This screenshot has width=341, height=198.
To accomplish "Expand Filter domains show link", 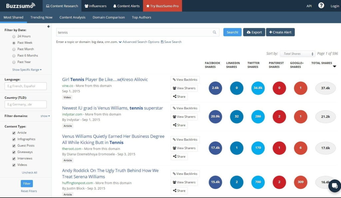I will tap(45, 116).
